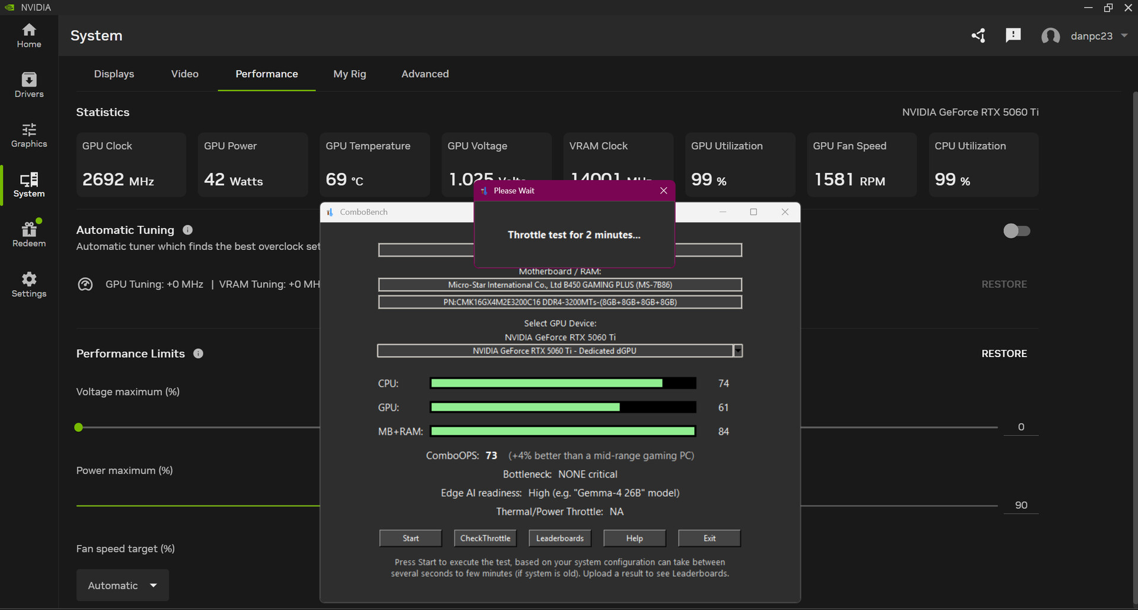Screen dimensions: 1138x610
Task: Maximize the ComboBench window
Action: coord(753,212)
